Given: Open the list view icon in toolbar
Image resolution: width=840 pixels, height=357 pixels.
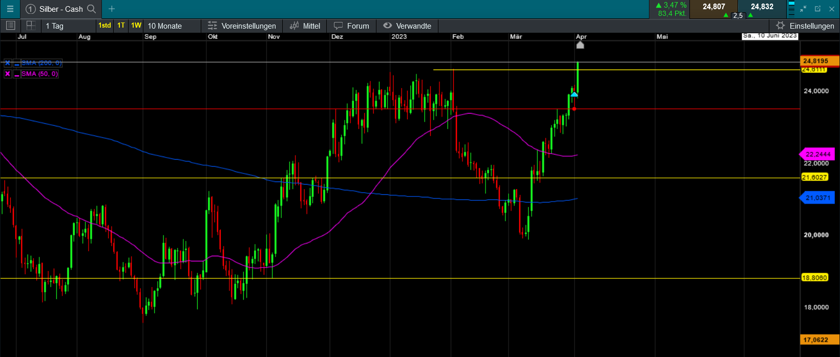Looking at the screenshot, I should [10, 26].
